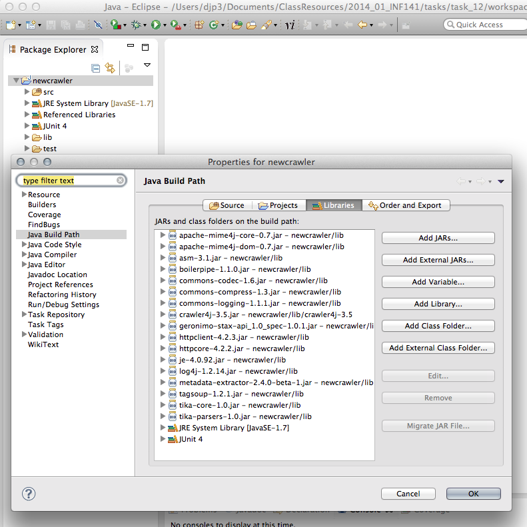The image size is (527, 527).
Task: Open the New wizard dropdown arrow
Action: [x=19, y=25]
